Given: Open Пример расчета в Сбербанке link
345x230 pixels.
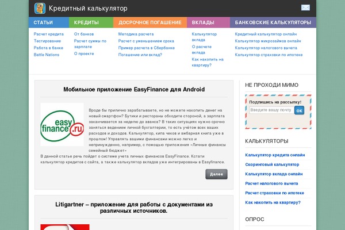Looking at the screenshot, I should 147,48.
